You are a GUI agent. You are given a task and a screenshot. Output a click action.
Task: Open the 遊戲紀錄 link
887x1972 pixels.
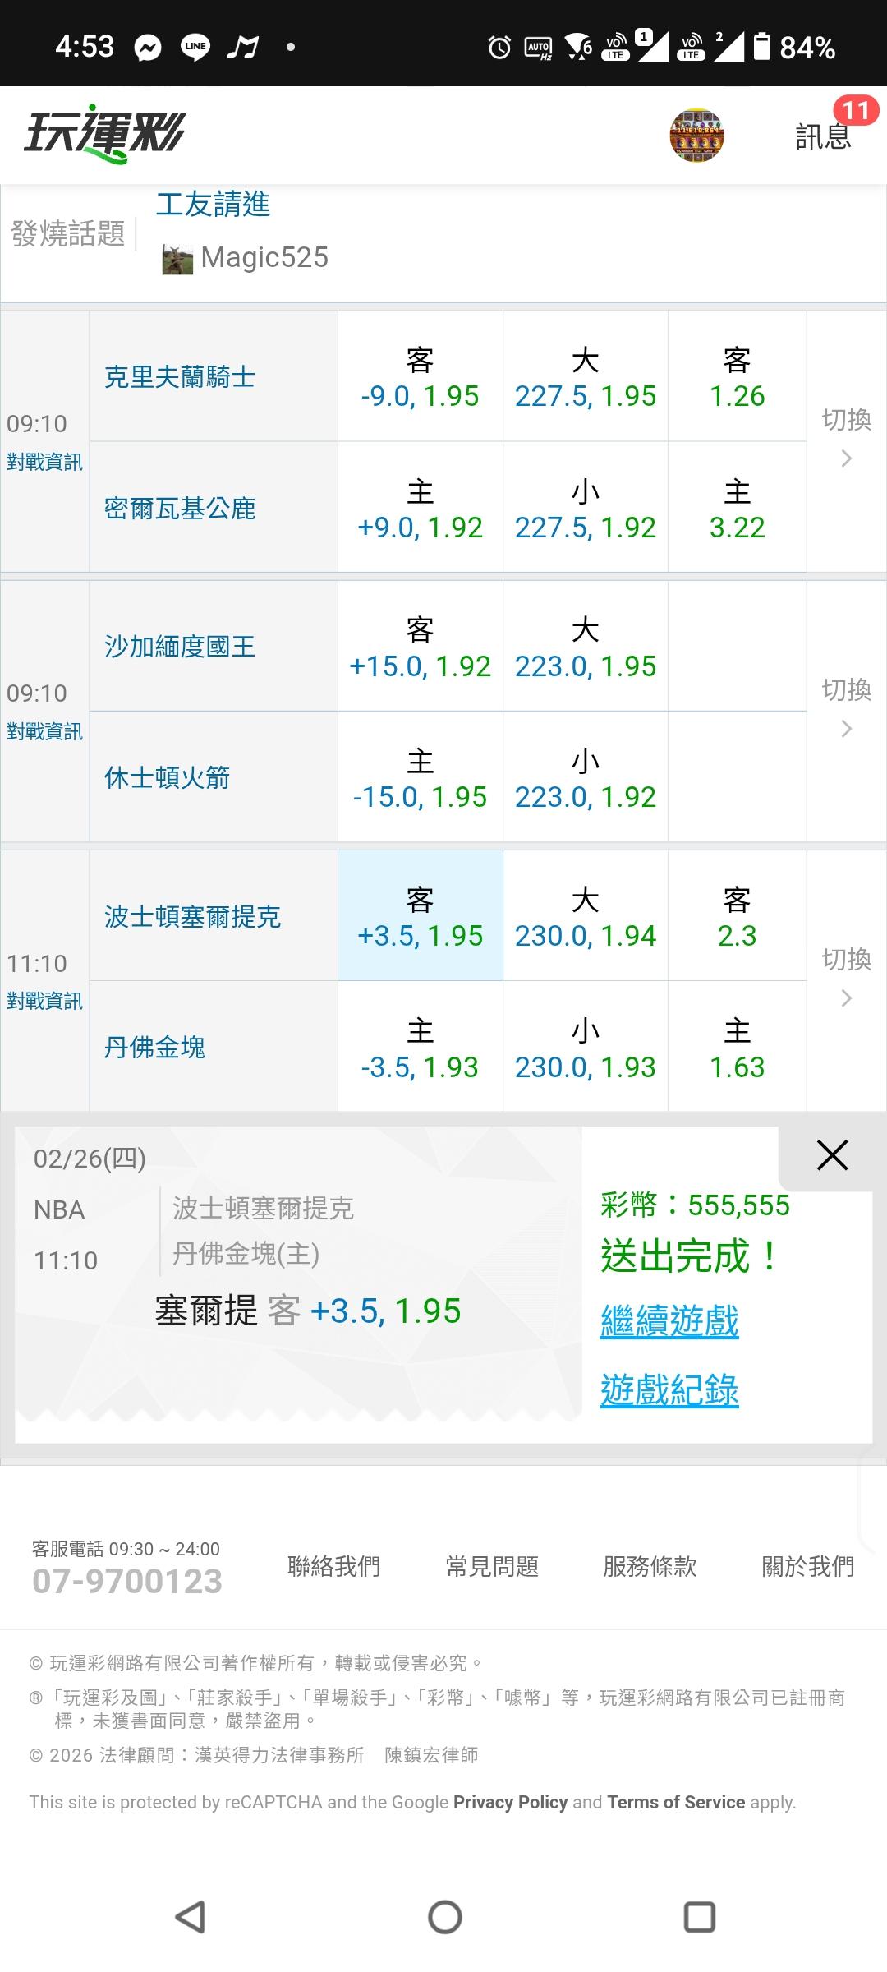(x=669, y=1391)
